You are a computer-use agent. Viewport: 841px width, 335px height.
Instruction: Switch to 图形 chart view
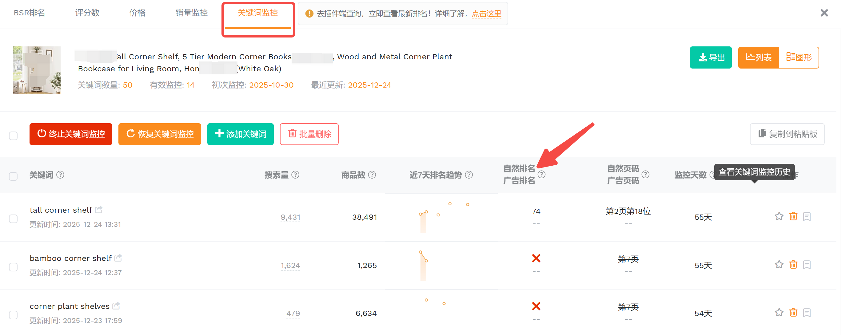tap(799, 57)
